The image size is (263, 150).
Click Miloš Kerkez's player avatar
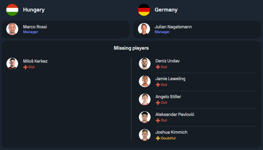(x=12, y=64)
